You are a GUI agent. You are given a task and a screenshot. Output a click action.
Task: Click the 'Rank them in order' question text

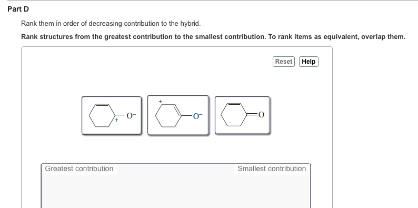coord(111,24)
